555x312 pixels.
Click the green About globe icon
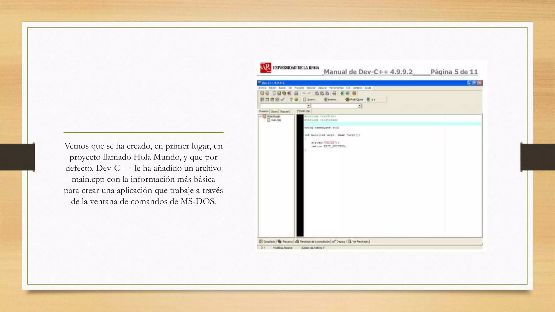coord(296,99)
